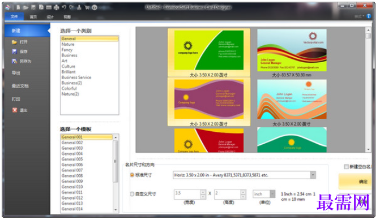Decrease the height 2 spinner value
Image resolution: width=380 pixels, height=220 pixels.
(243, 196)
